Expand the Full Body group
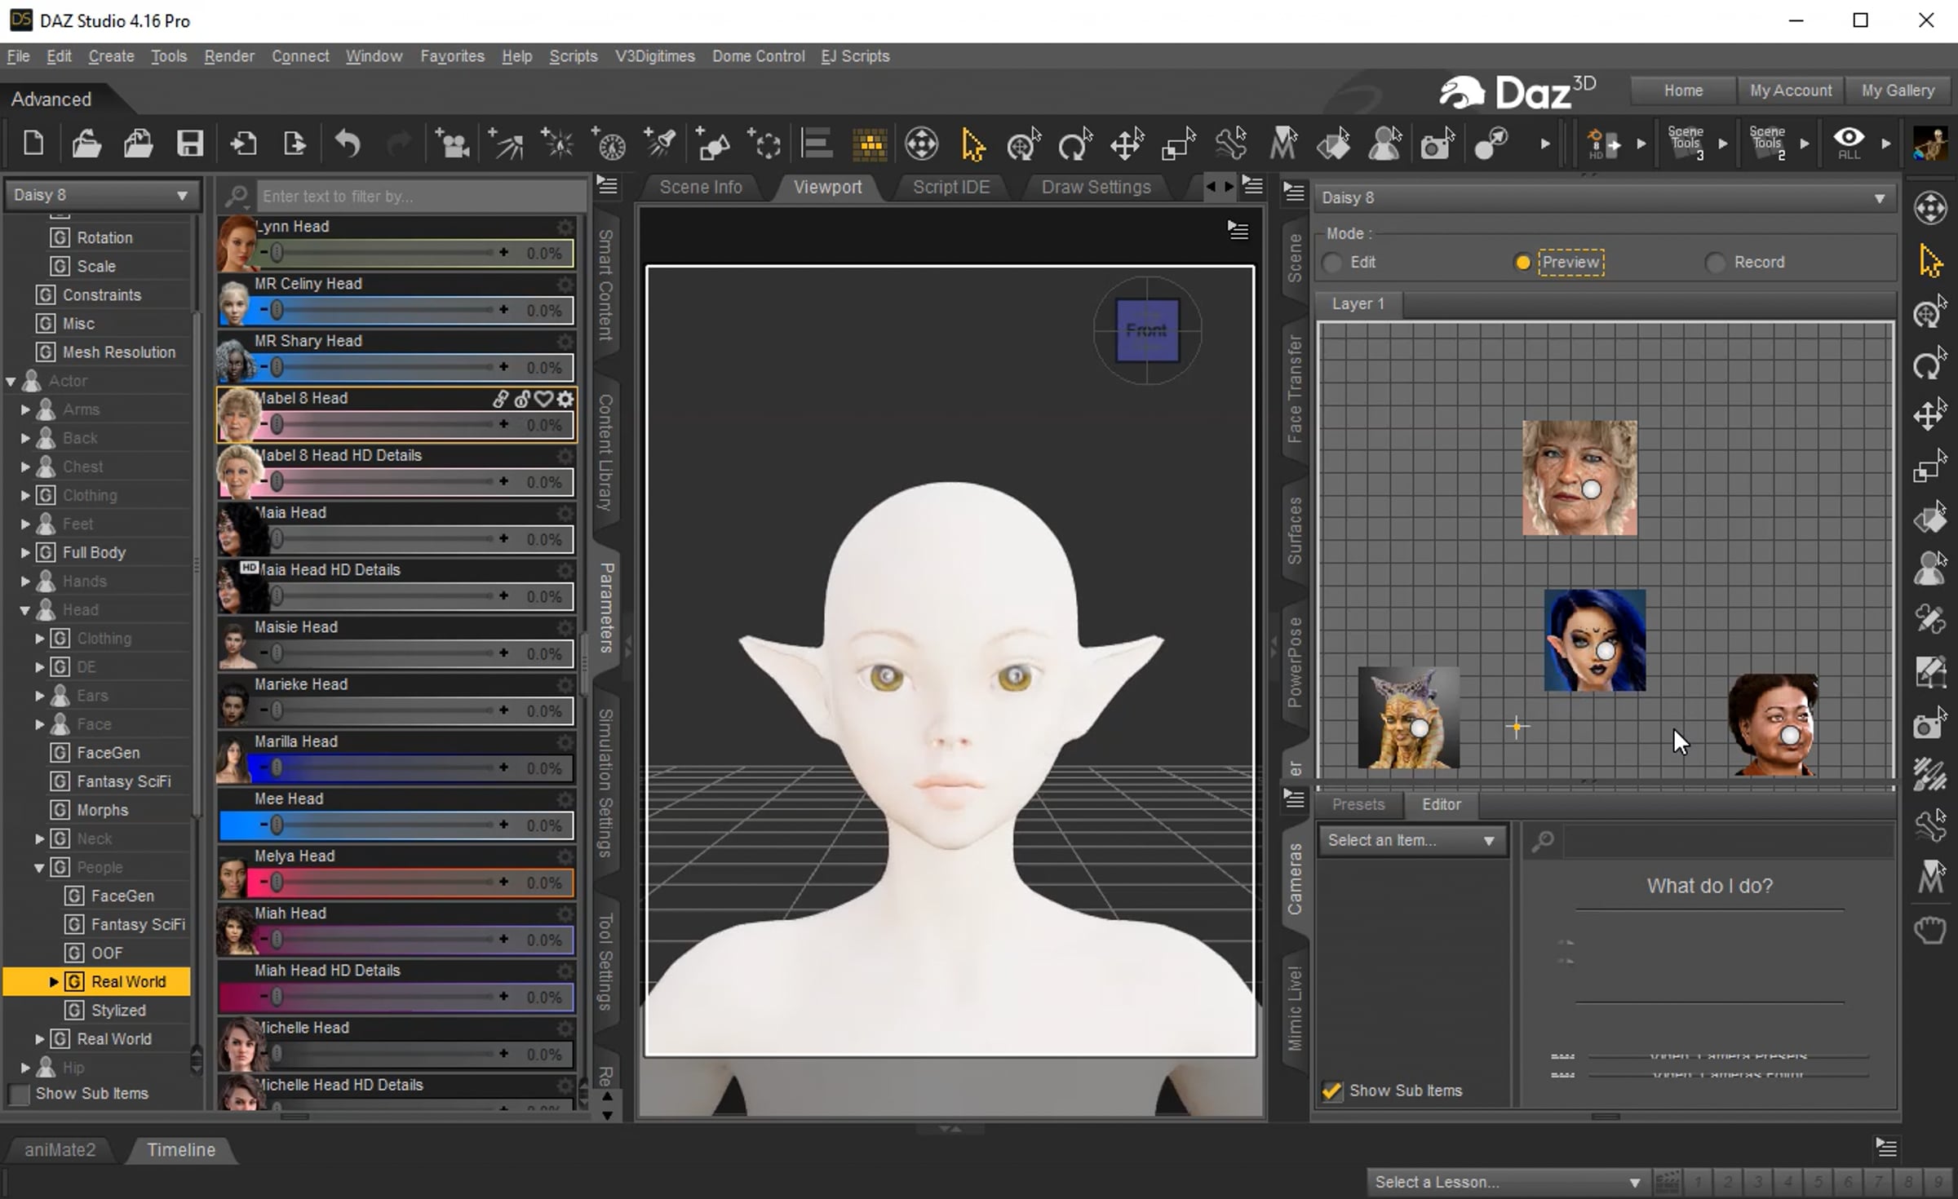Viewport: 1958px width, 1199px height. pos(25,552)
